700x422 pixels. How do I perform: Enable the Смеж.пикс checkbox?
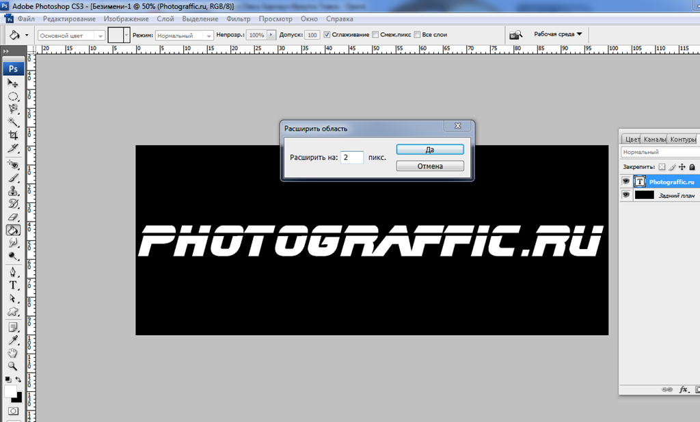coord(375,34)
